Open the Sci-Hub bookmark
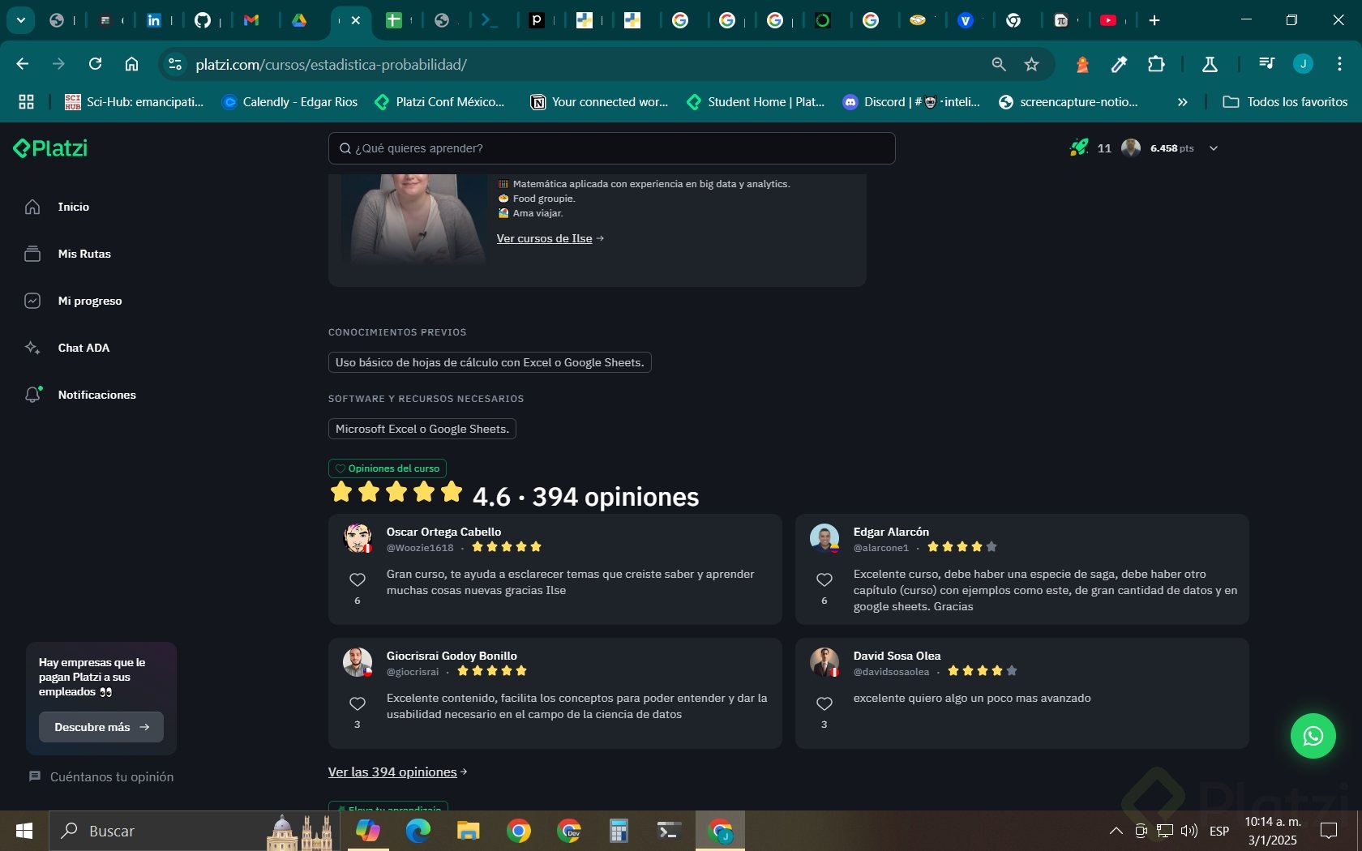 (134, 102)
